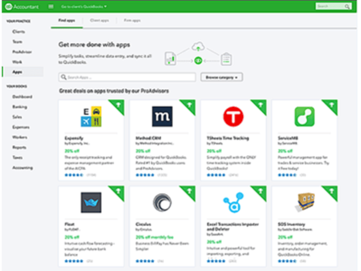Click the Method CRM app logo

click(x=162, y=116)
